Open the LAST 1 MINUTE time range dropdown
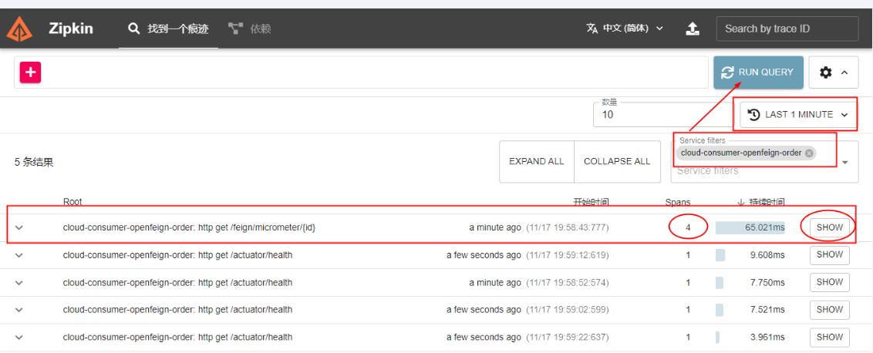 [798, 115]
